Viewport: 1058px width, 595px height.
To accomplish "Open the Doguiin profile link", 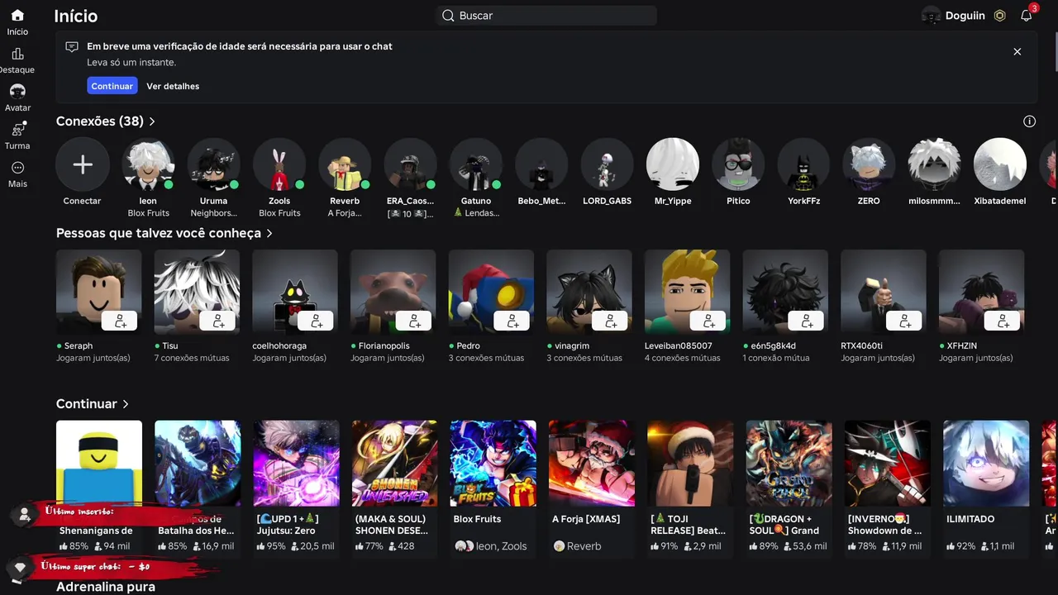I will click(954, 16).
